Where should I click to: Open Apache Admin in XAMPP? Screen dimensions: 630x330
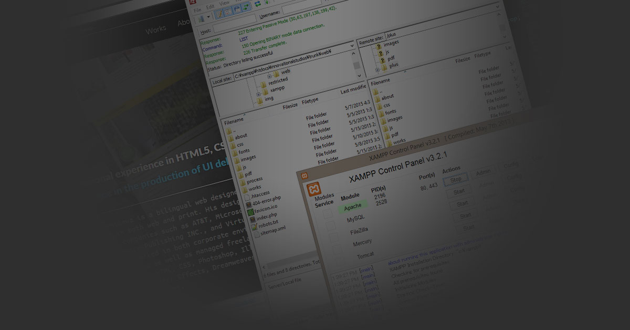[483, 172]
